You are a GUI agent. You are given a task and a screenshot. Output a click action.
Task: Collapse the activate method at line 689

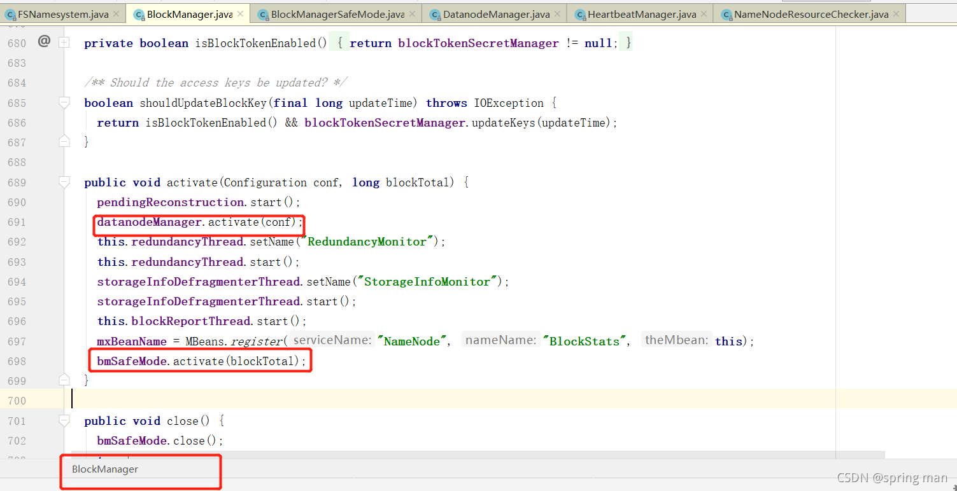pos(64,182)
